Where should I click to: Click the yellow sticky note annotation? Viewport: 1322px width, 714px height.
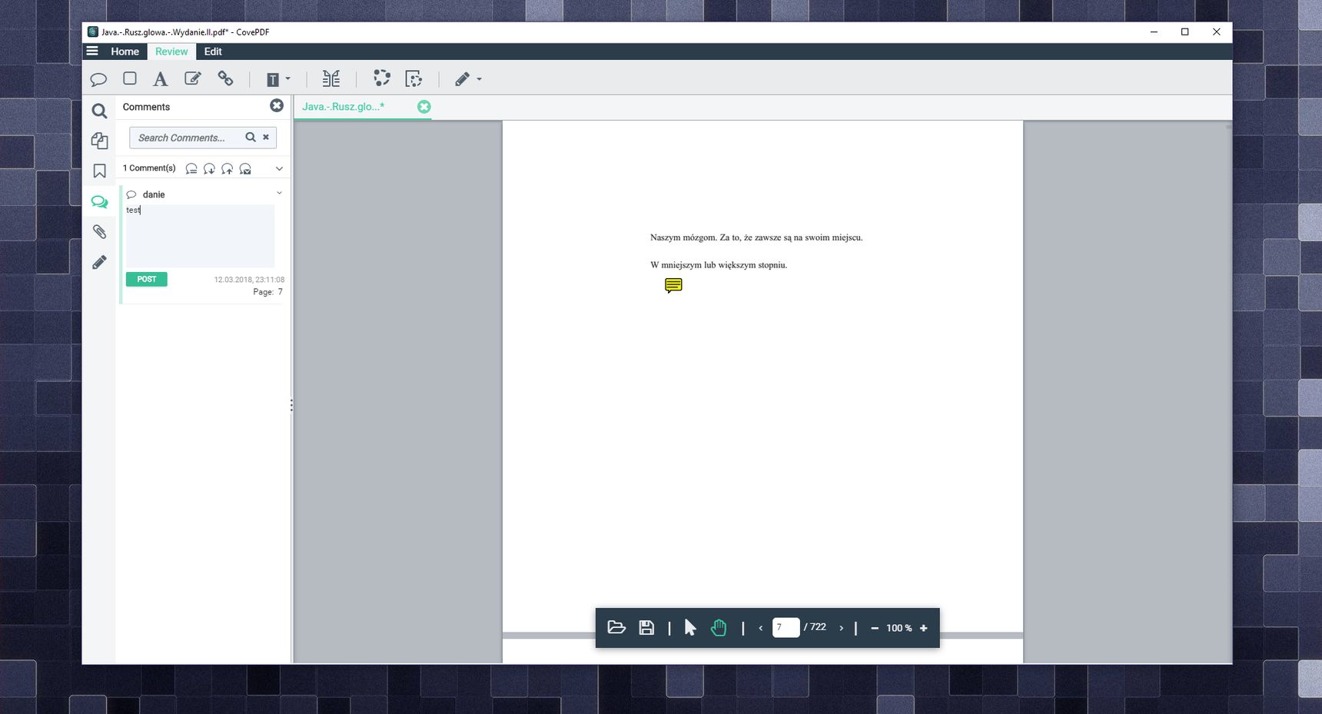[x=673, y=285]
